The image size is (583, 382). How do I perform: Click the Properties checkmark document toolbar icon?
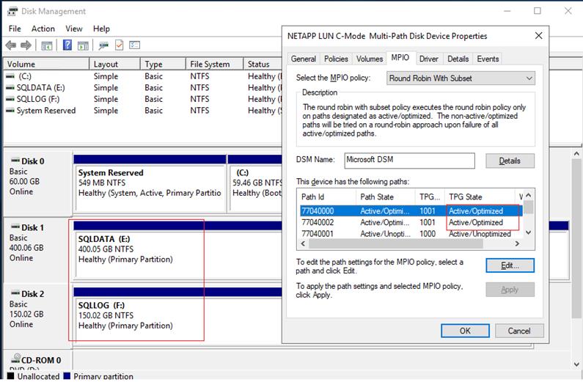point(119,45)
